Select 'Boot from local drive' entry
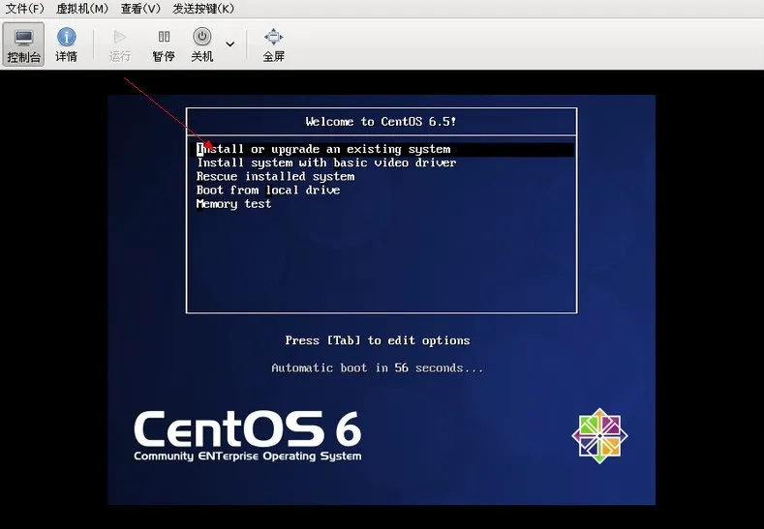 click(x=268, y=191)
